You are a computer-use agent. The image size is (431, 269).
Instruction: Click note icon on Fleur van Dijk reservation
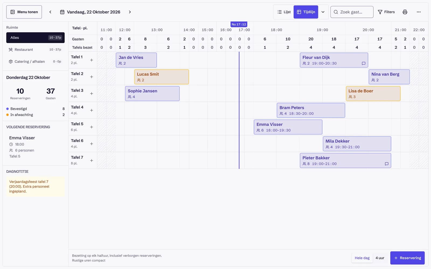364,63
